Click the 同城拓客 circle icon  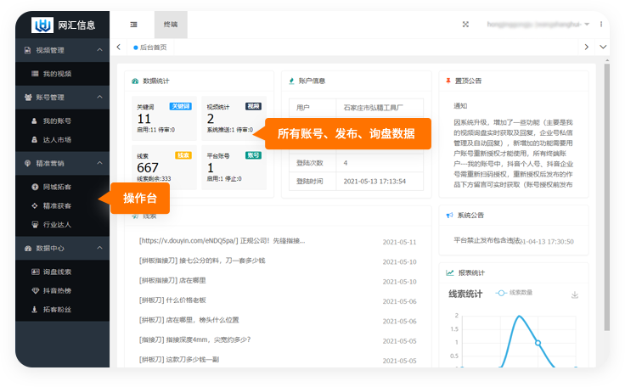pos(35,187)
